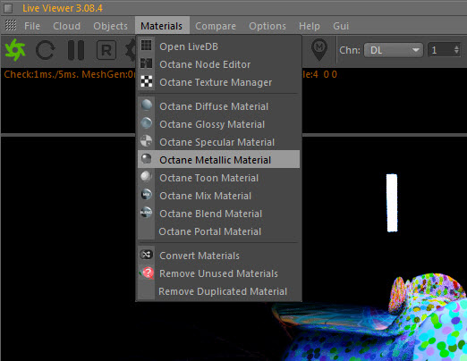This screenshot has width=467, height=361.
Task: Create an Octane Mix Material
Action: point(218,196)
